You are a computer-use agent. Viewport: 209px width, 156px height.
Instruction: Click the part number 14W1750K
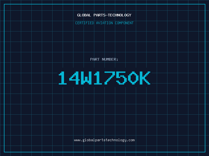104,78
